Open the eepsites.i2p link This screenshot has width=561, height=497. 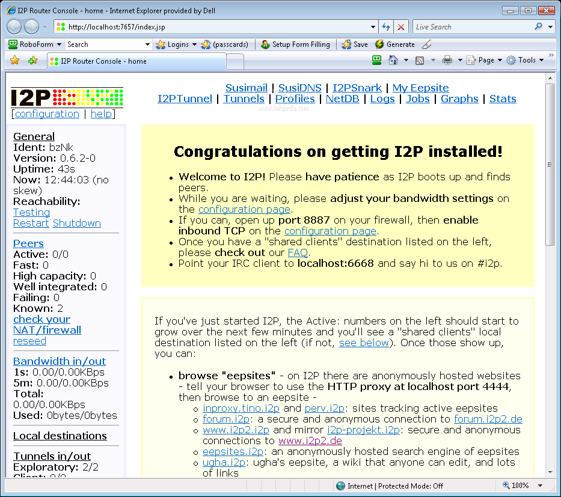pyautogui.click(x=233, y=451)
